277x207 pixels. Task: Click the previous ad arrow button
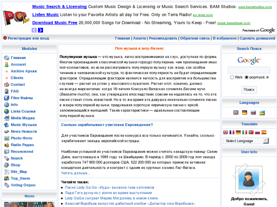34,30
